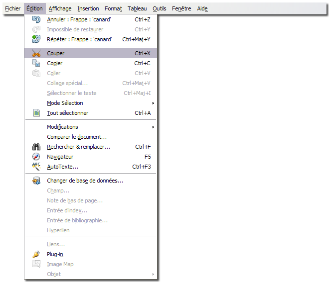Open the Outils menu
Screen dimensions: 329x282
[160, 8]
